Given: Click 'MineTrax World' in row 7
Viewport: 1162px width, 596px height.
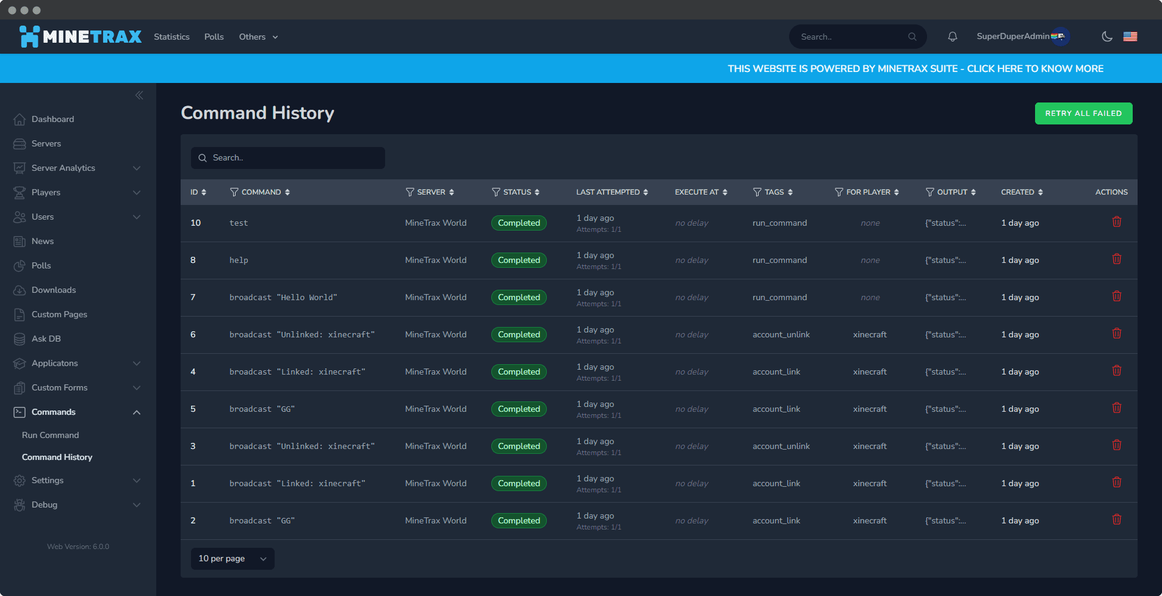Looking at the screenshot, I should (x=436, y=297).
